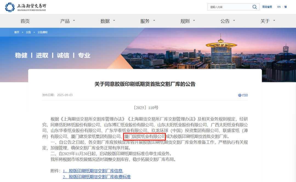Switch language to EN
This screenshot has width=296, height=182.
coord(279,7)
